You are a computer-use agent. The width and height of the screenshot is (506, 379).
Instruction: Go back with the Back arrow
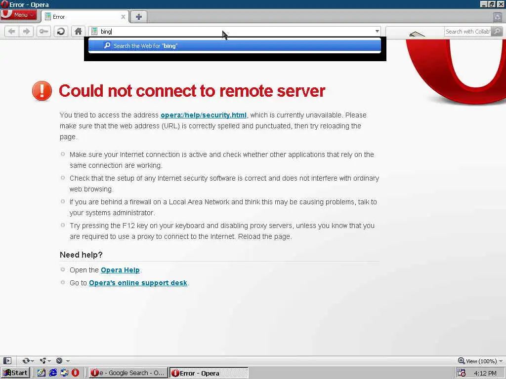[12, 31]
